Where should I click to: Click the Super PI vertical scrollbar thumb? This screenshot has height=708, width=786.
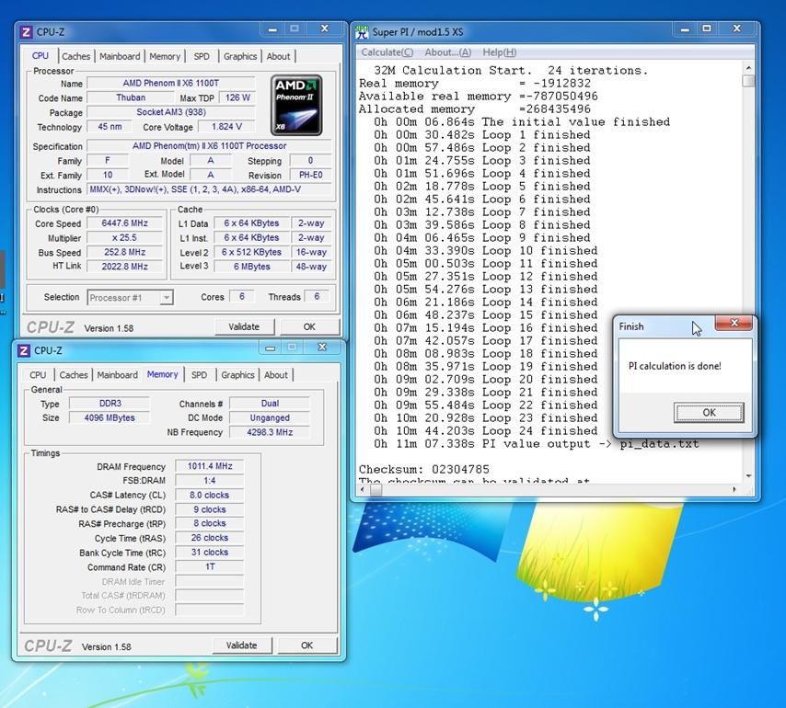748,81
